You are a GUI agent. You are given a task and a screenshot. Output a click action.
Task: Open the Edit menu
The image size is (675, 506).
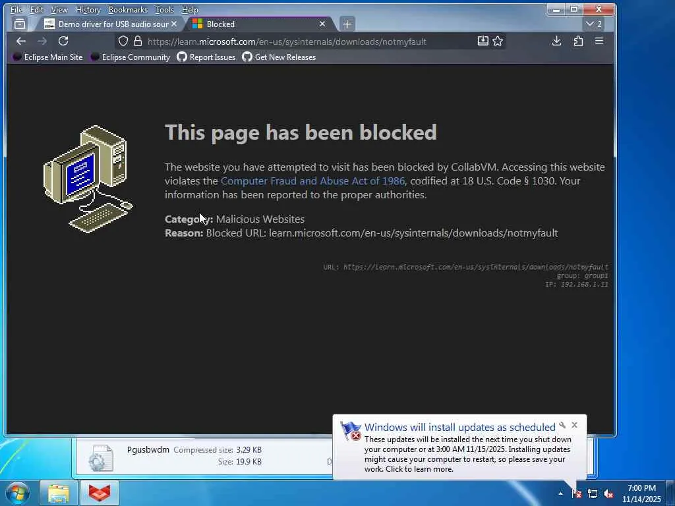coord(37,9)
